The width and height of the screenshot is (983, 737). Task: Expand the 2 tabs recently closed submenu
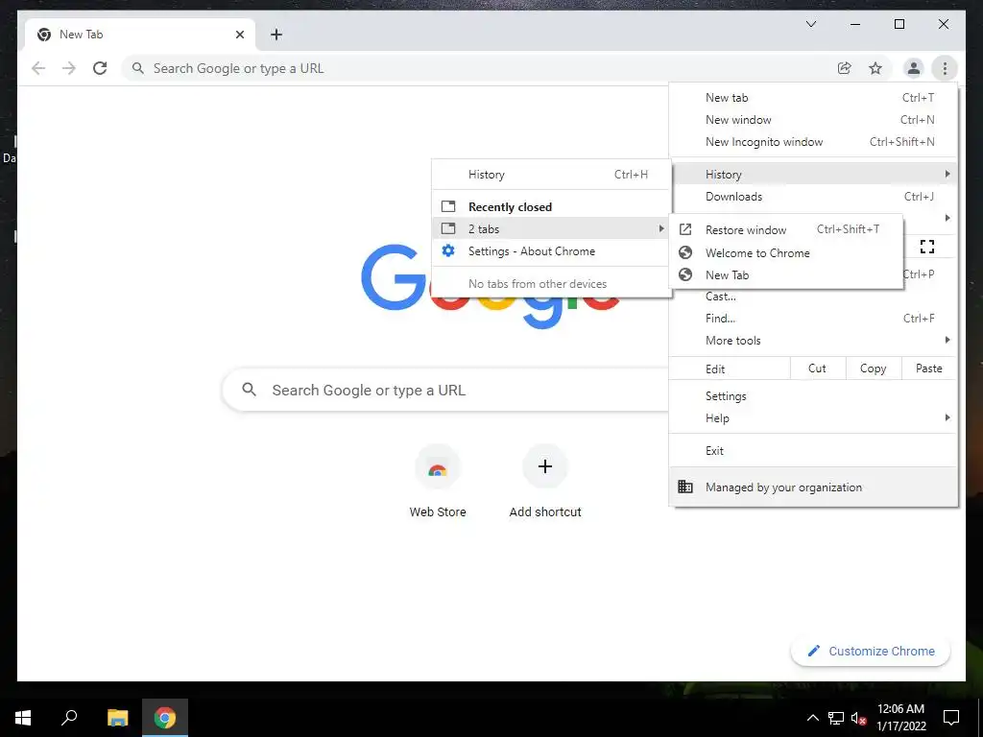pos(552,228)
